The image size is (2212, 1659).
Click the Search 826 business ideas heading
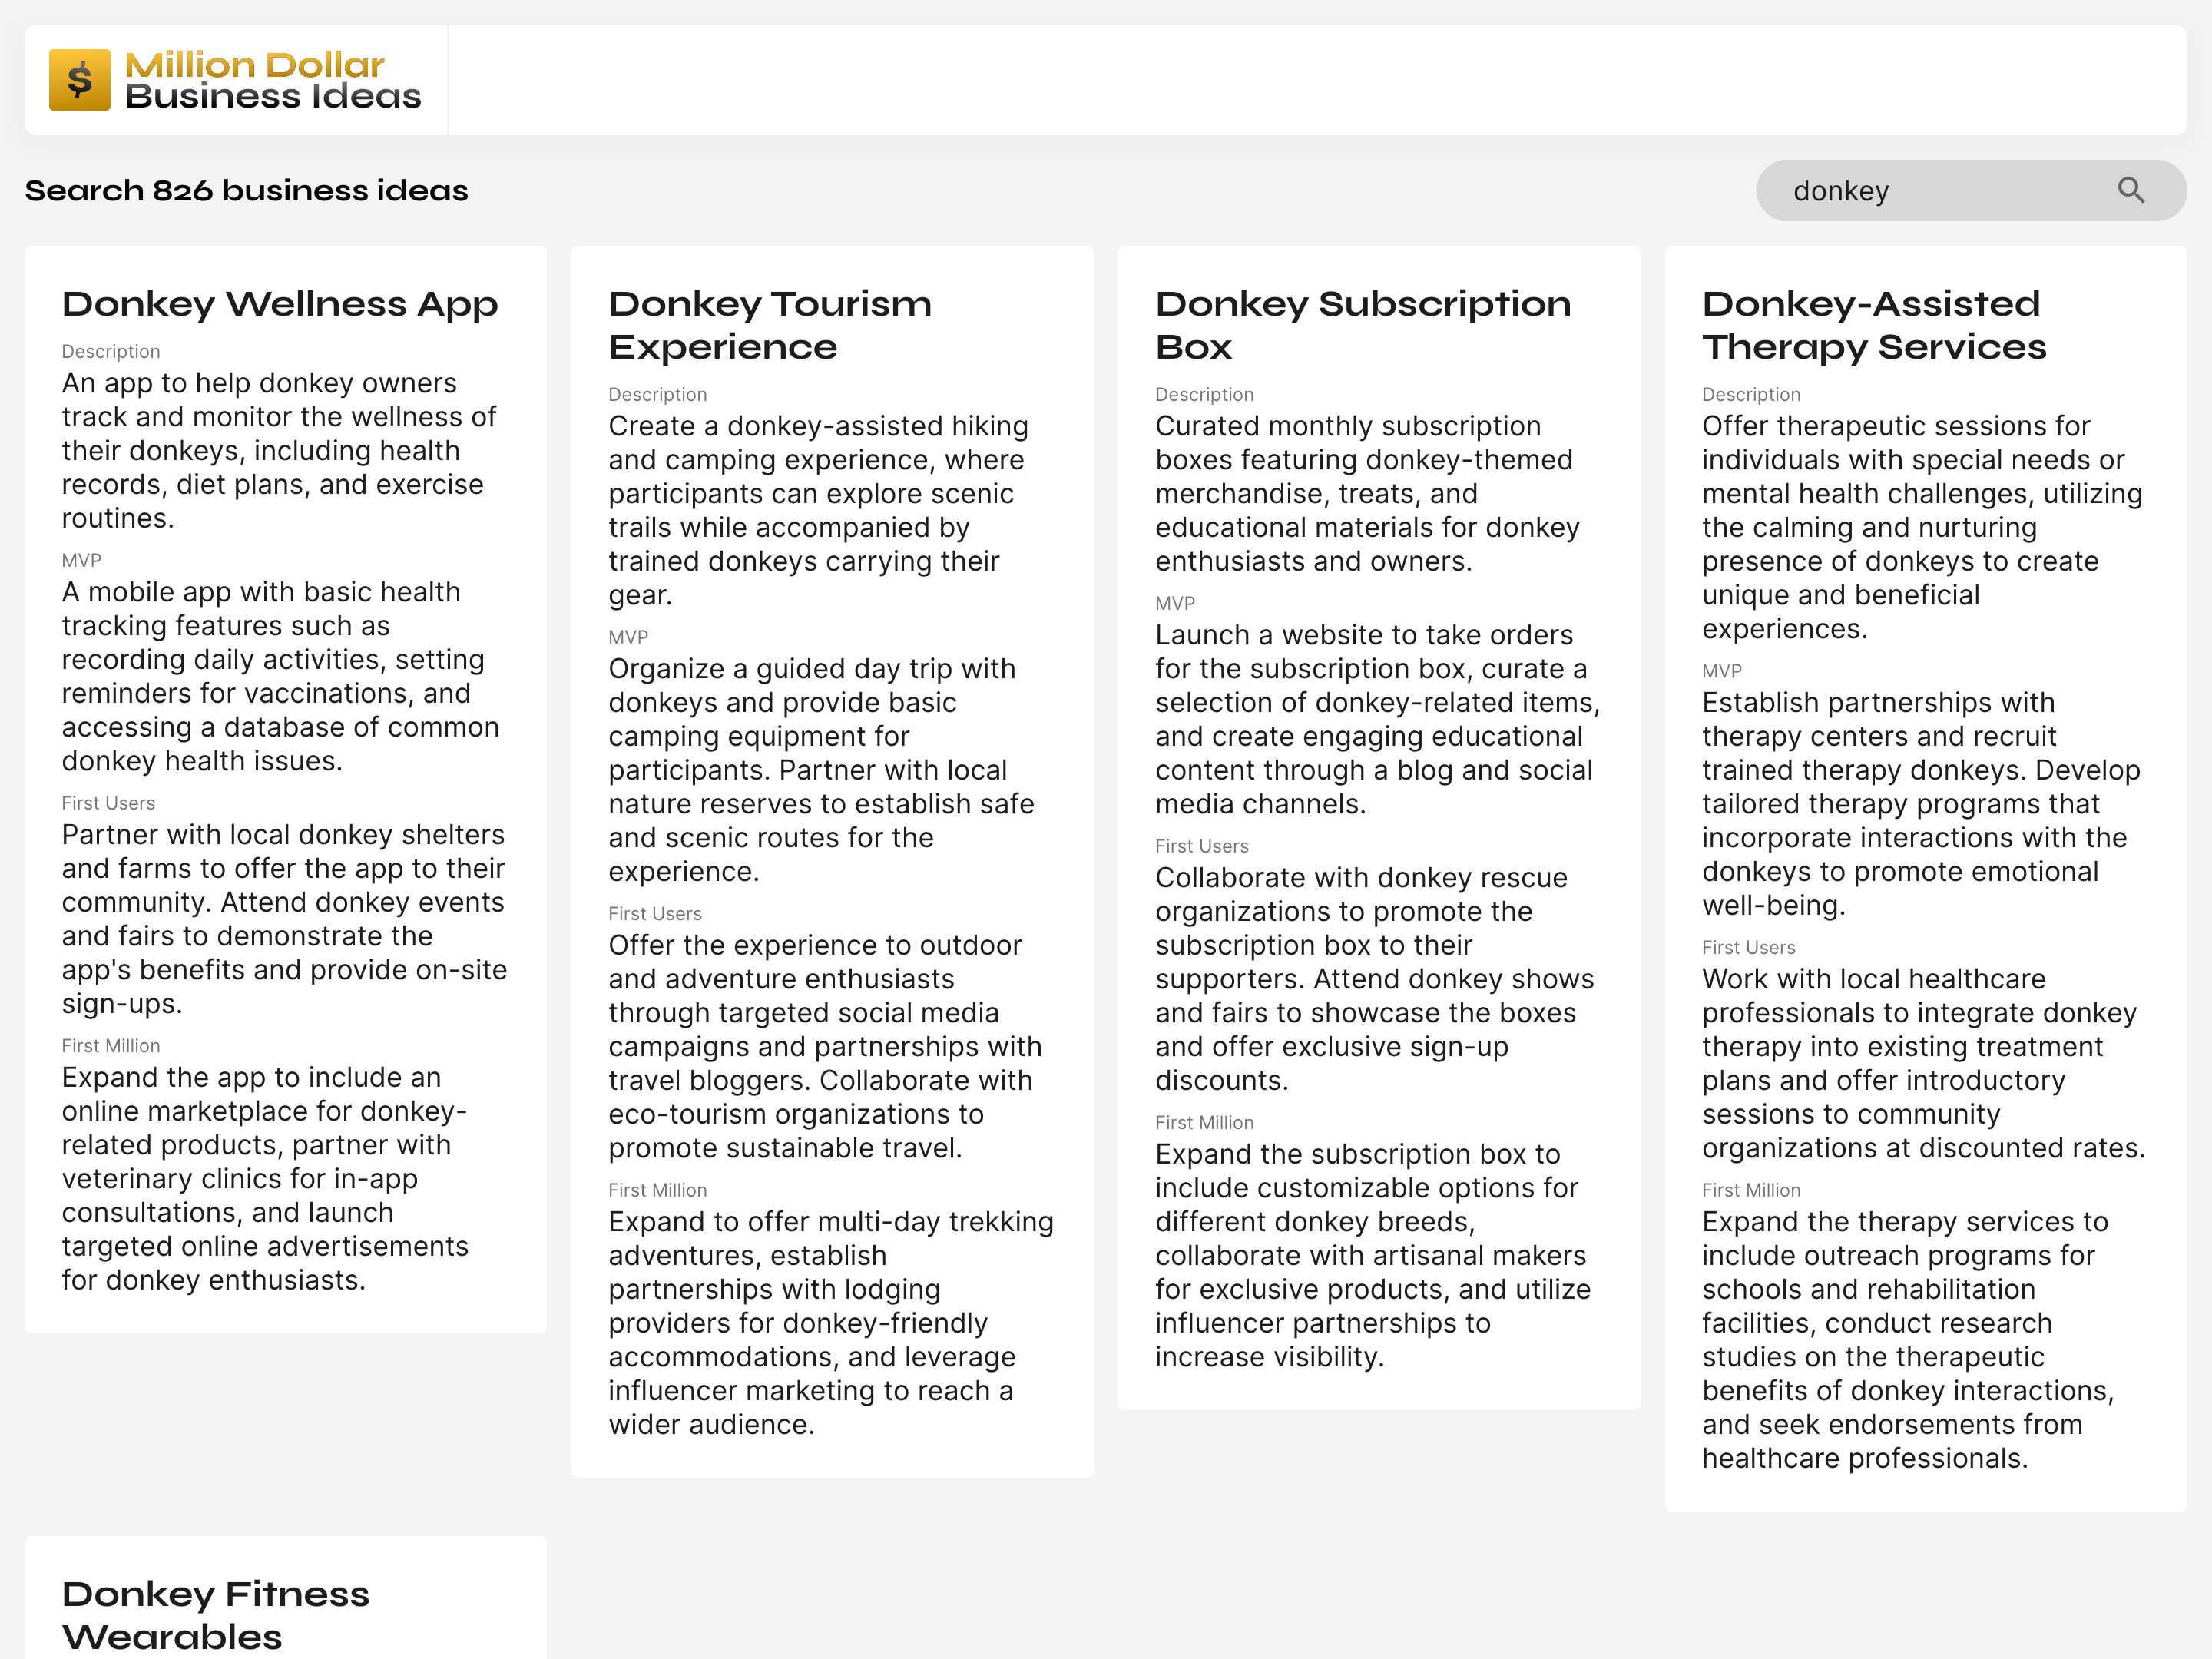coord(246,190)
